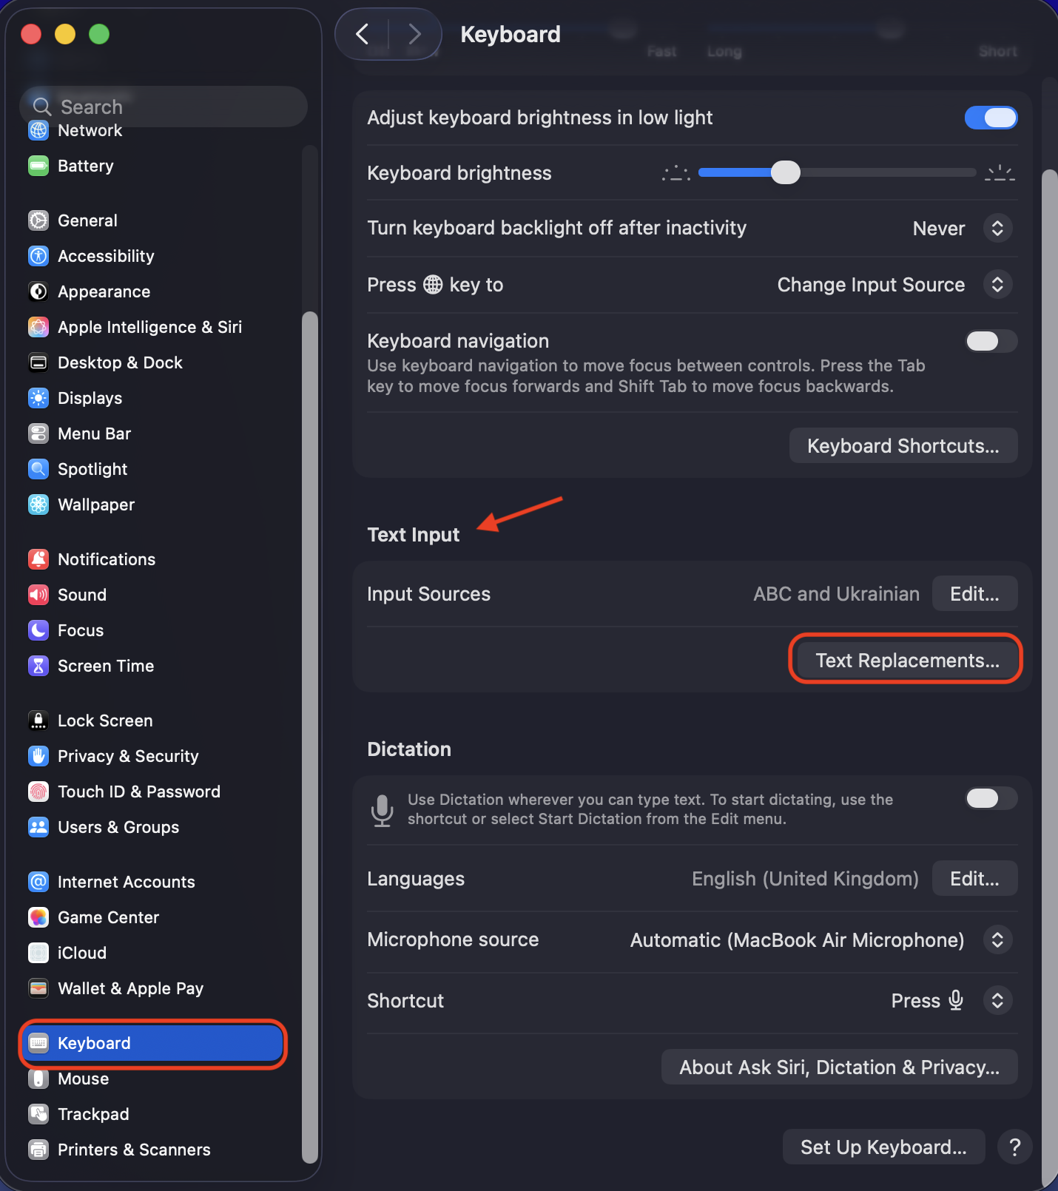Screen dimensions: 1058x1191
Task: Open the Microphone source selector
Action: click(x=997, y=939)
